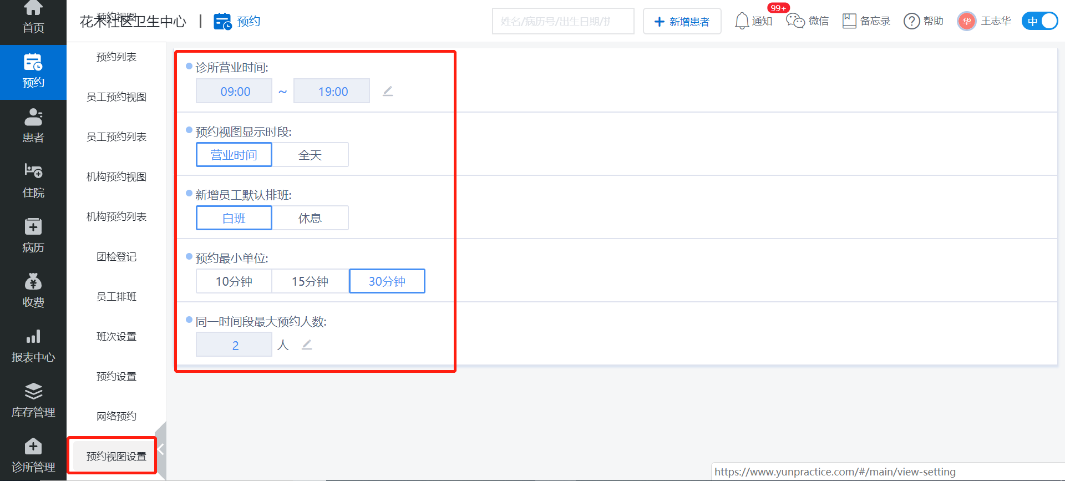1065x481 pixels.
Task: Click the 帮助 help question mark icon
Action: 911,21
